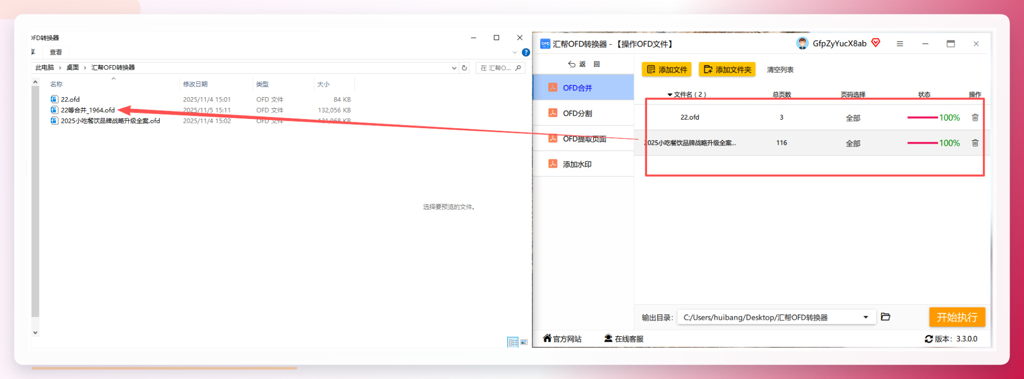Click 2025小吃餐饮 file icon in Explorer
Viewport: 1024px width, 379px height.
pos(54,121)
